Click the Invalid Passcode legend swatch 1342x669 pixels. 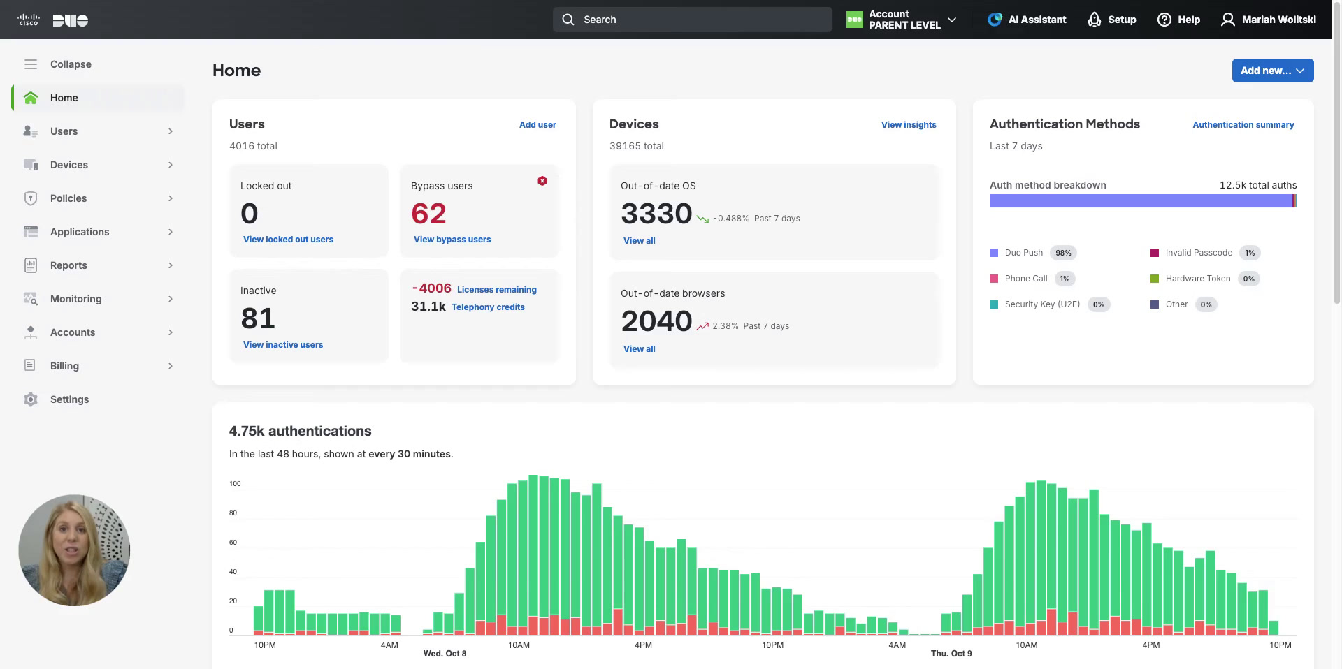[x=1155, y=253]
